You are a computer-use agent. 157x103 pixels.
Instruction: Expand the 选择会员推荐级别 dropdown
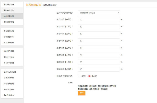pyautogui.click(x=99, y=13)
